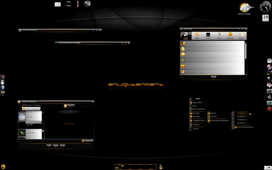
Task: Click the system tray icon
Action: click(268, 168)
